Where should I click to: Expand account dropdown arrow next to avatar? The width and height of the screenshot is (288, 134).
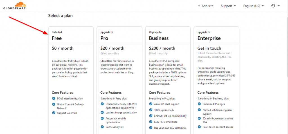pos(278,6)
